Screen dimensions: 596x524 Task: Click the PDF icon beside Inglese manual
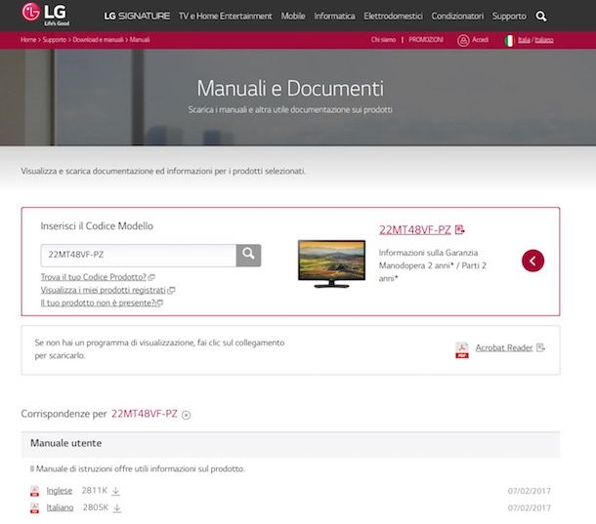coord(34,491)
